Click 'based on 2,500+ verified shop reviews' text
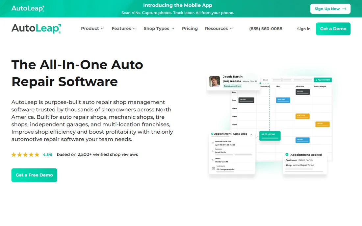 tap(97, 155)
